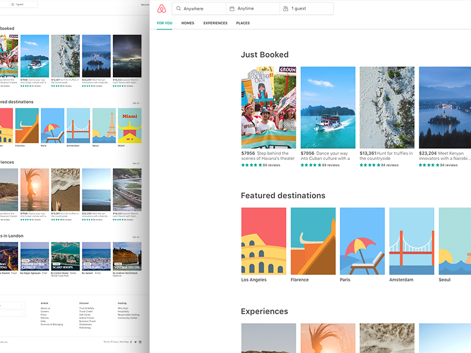The width and height of the screenshot is (471, 353).
Task: Select the large Seoul destination card
Action: tap(455, 241)
